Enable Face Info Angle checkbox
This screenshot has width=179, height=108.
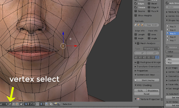point(149,38)
